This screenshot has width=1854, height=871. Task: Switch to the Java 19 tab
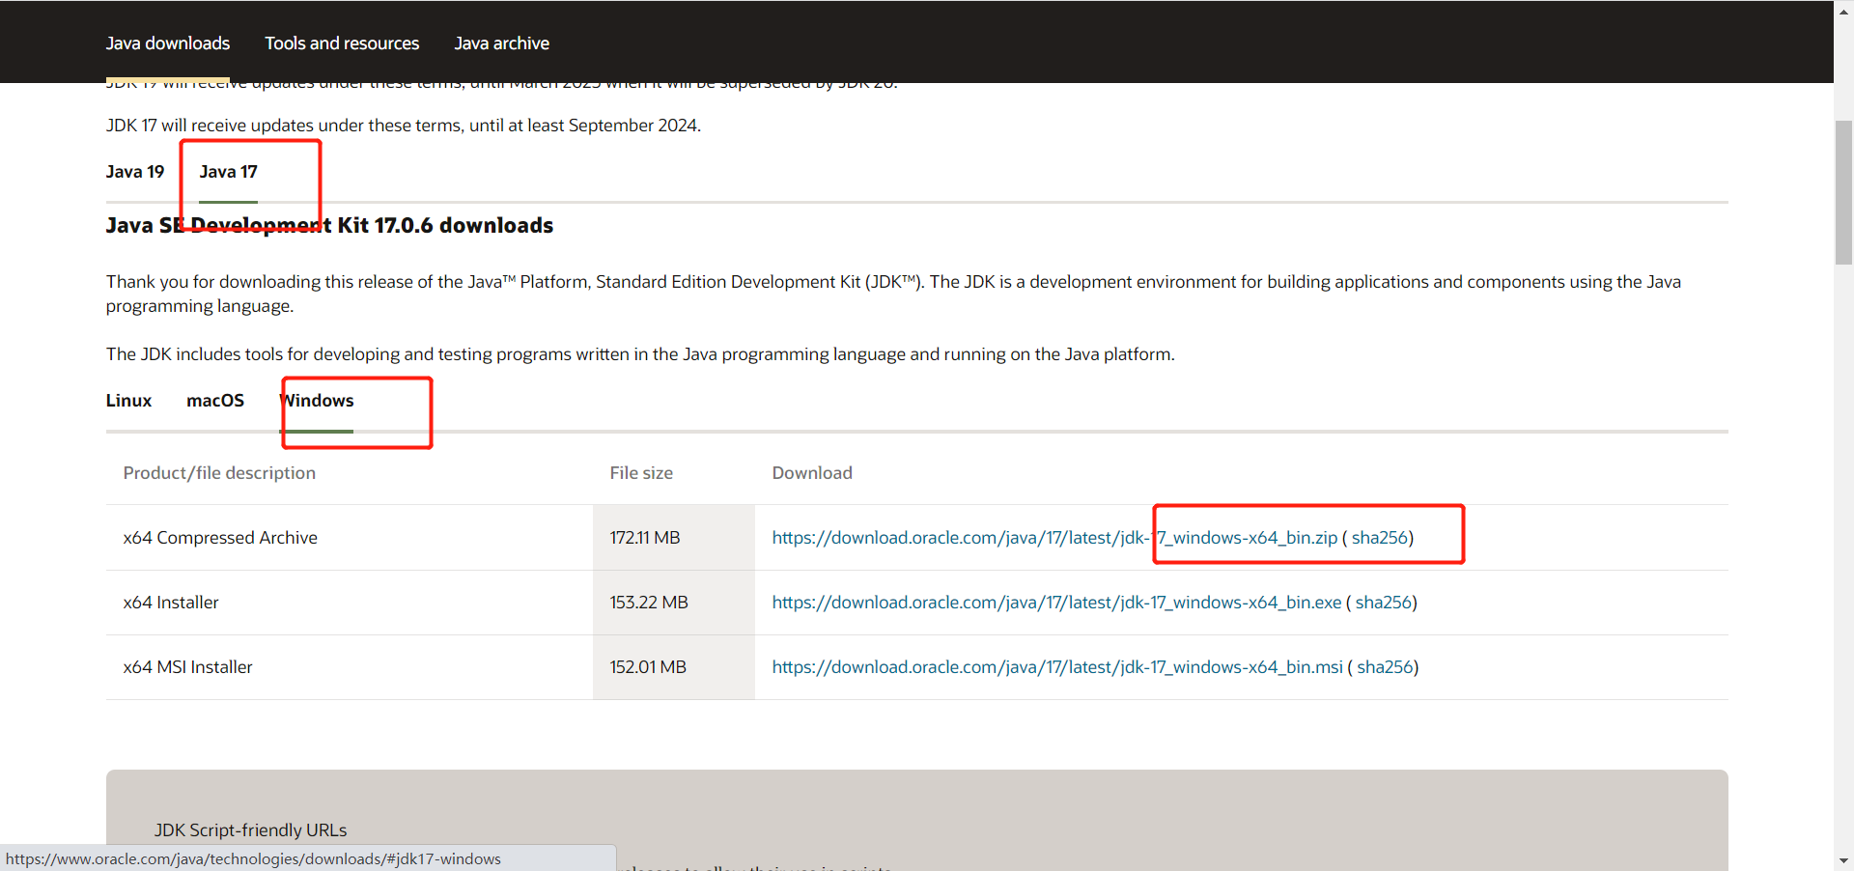135,172
